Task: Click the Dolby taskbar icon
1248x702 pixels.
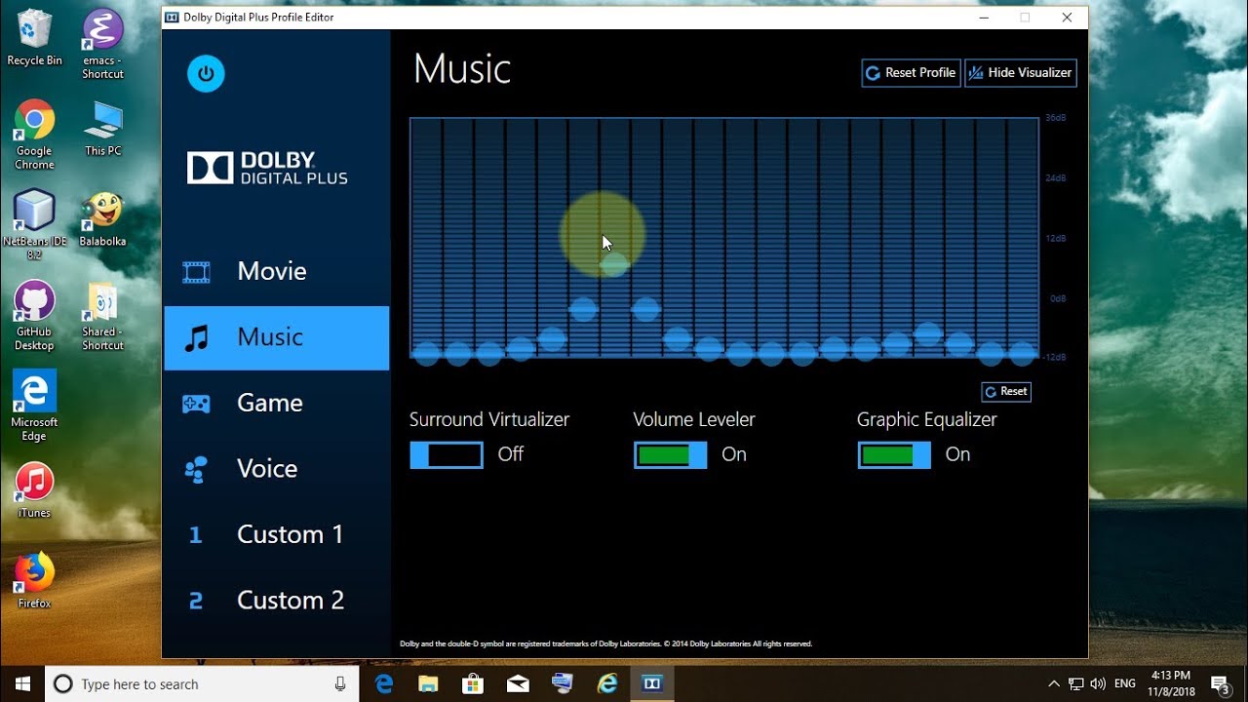Action: [x=652, y=684]
